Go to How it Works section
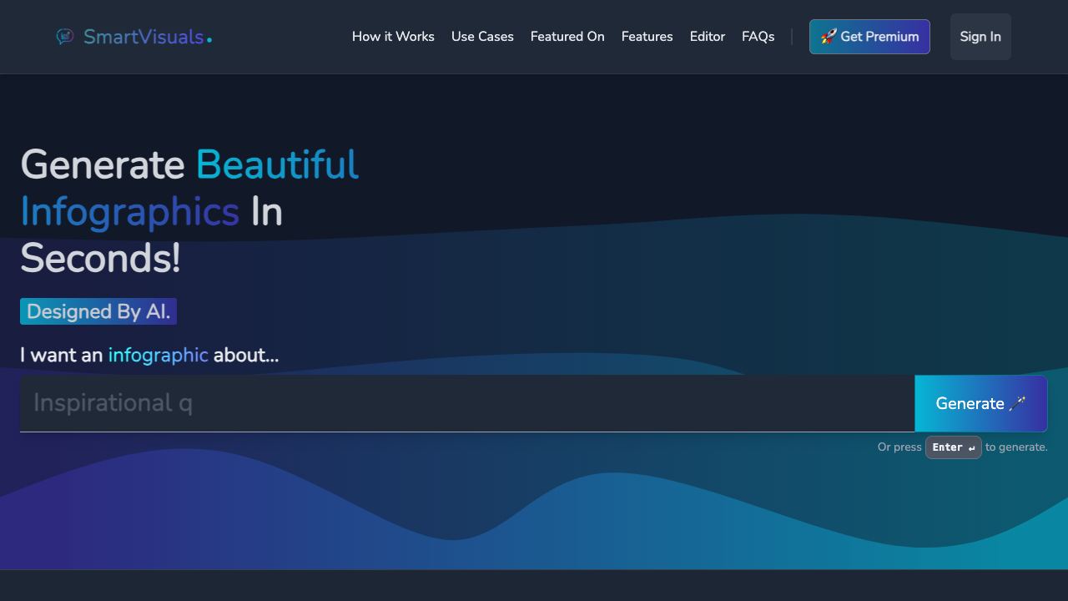 tap(393, 37)
